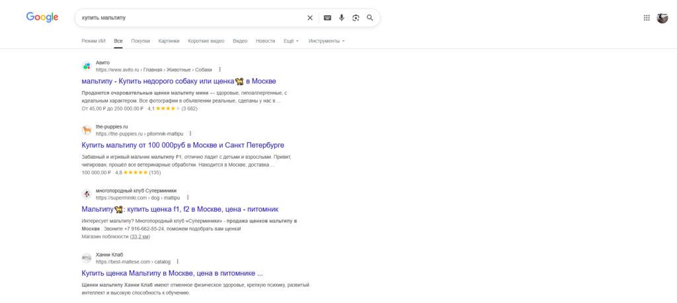The height and width of the screenshot is (303, 677).
Task: Switch to the Покупки tab
Action: click(140, 41)
